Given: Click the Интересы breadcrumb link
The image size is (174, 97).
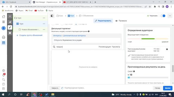Looking at the screenshot, I should (x=57, y=36).
